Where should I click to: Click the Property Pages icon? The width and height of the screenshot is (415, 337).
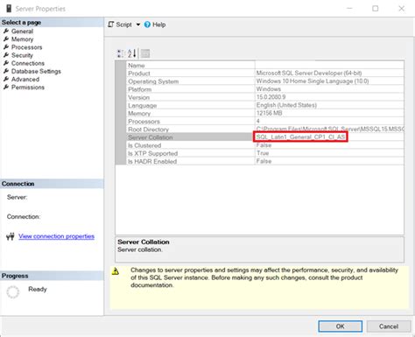pyautogui.click(x=145, y=53)
